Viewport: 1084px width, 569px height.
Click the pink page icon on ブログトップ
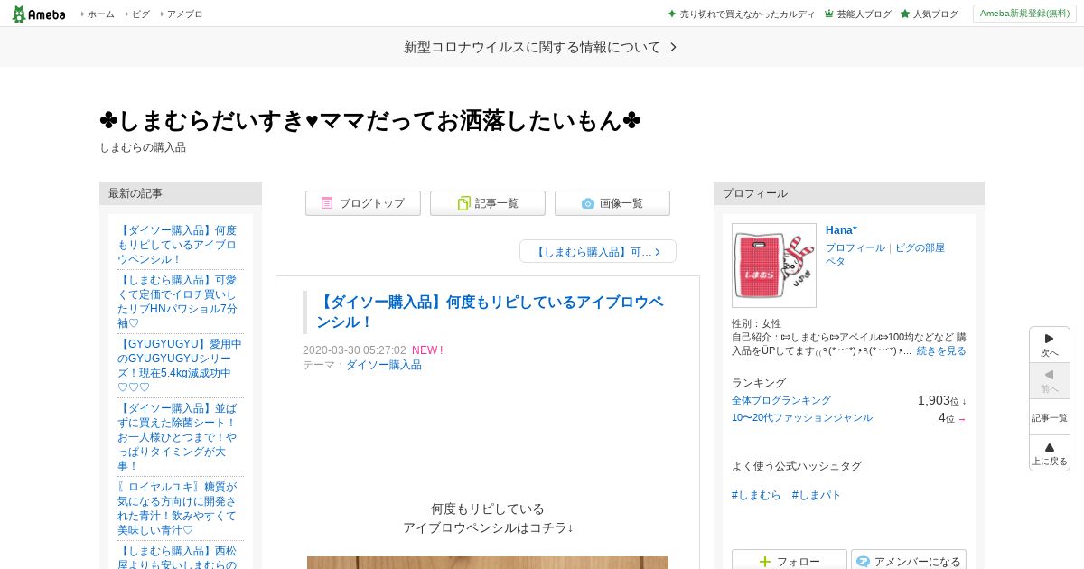(x=327, y=203)
